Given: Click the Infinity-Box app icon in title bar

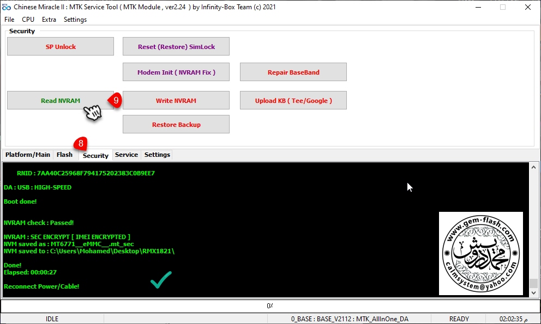Looking at the screenshot, I should coord(7,7).
